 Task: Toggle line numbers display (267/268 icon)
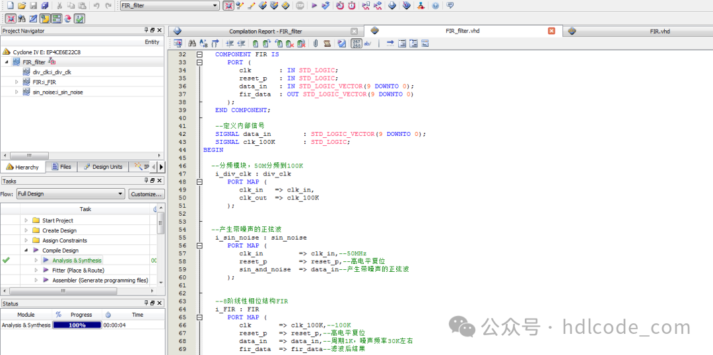point(356,44)
